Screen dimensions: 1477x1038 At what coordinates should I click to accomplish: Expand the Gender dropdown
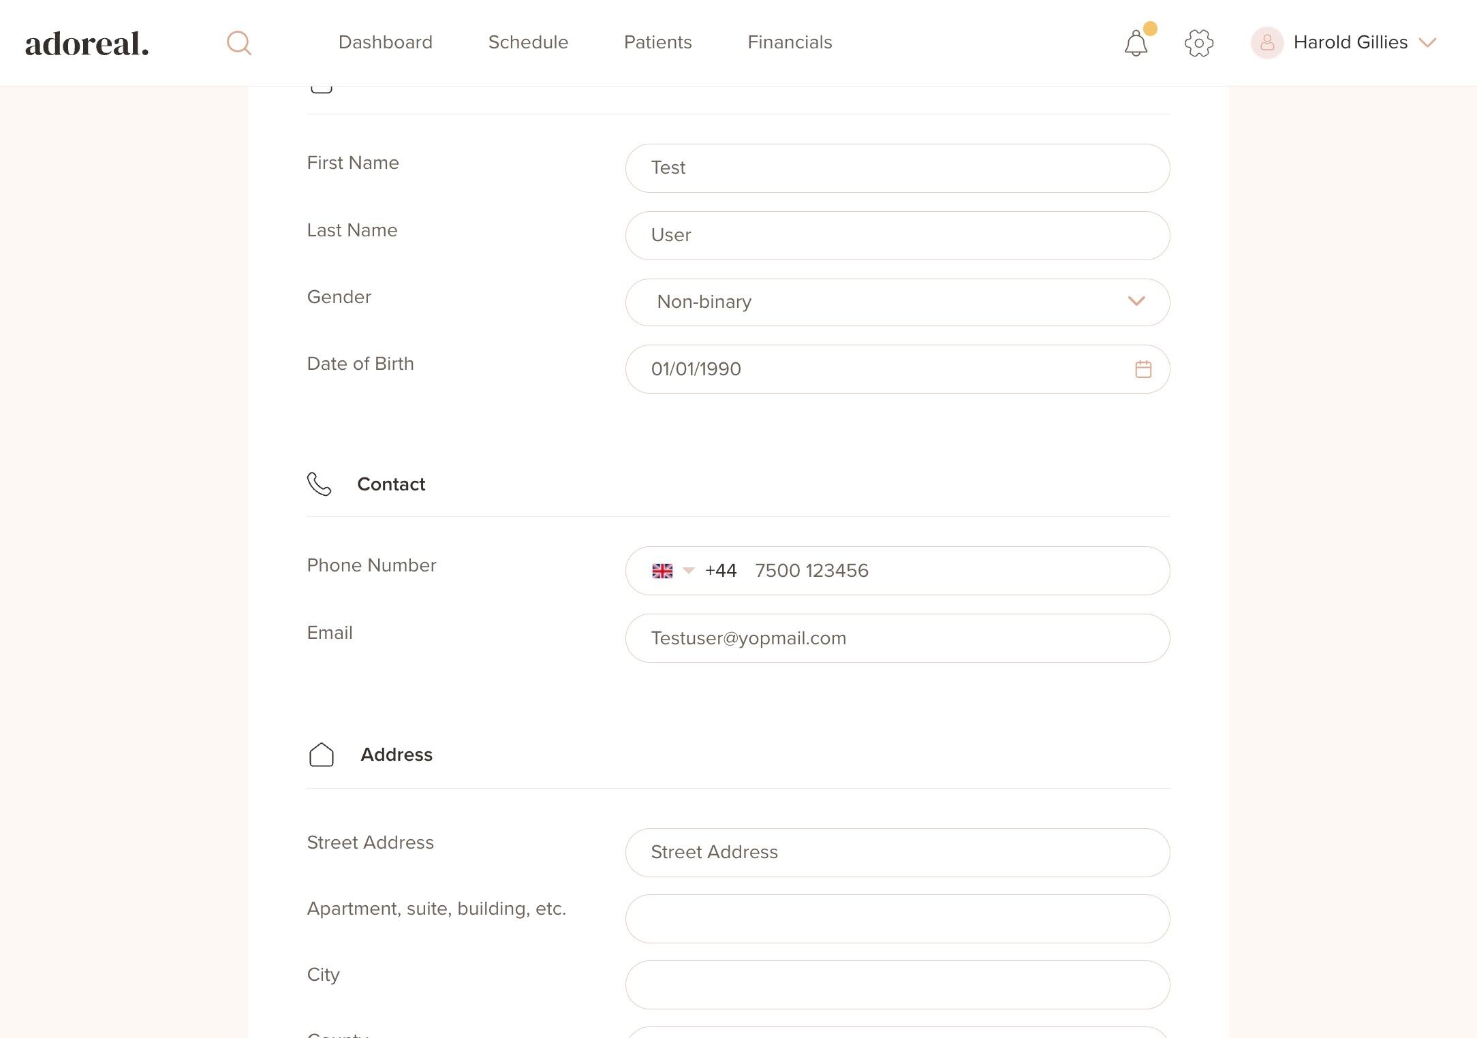point(1136,302)
